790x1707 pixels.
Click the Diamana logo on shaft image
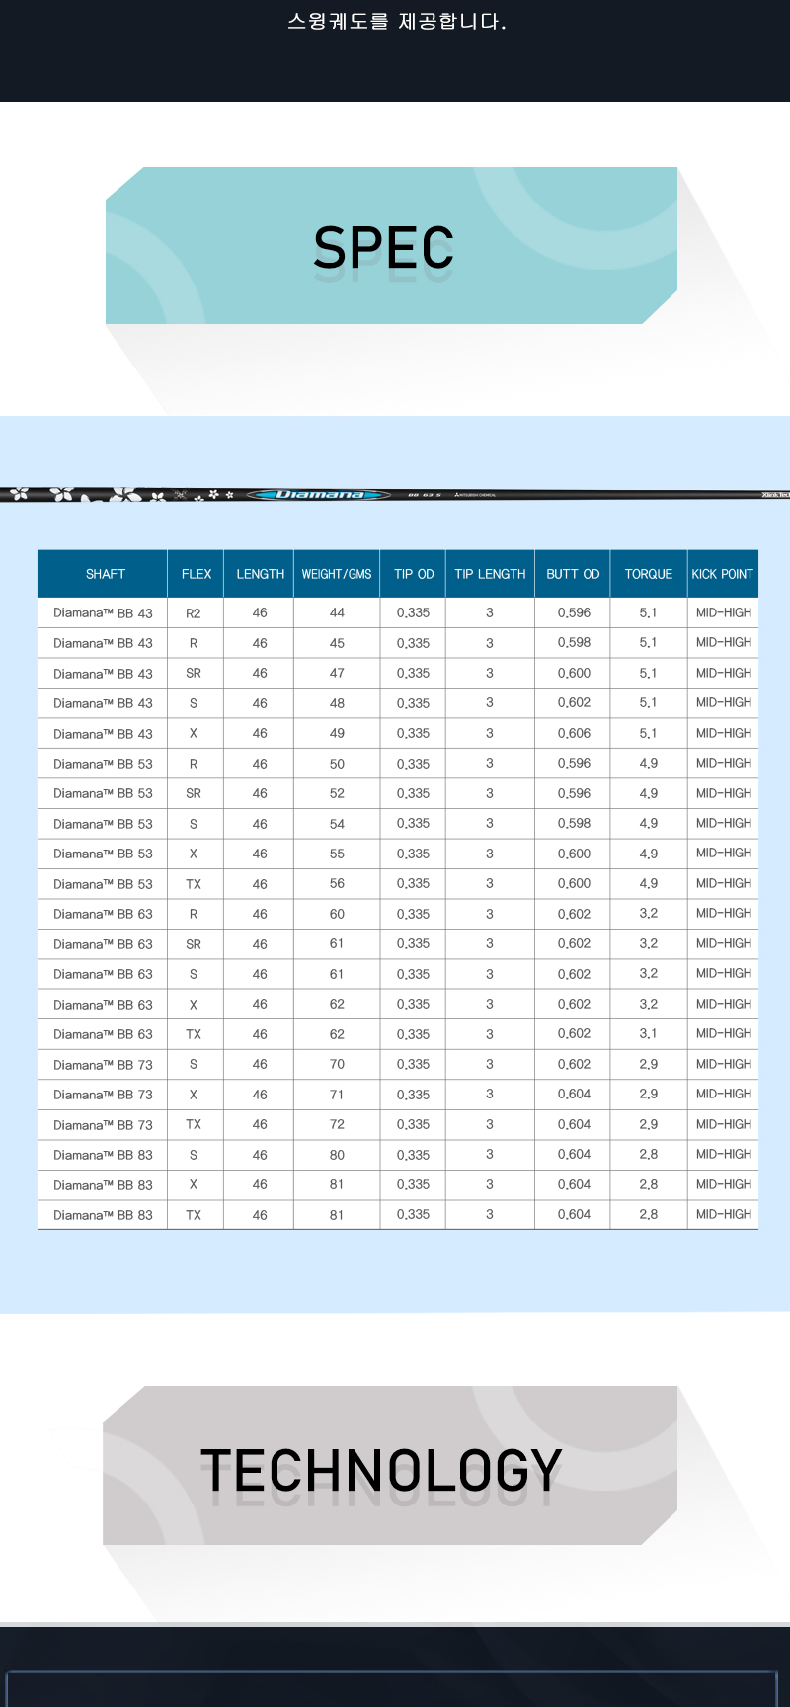tap(319, 494)
